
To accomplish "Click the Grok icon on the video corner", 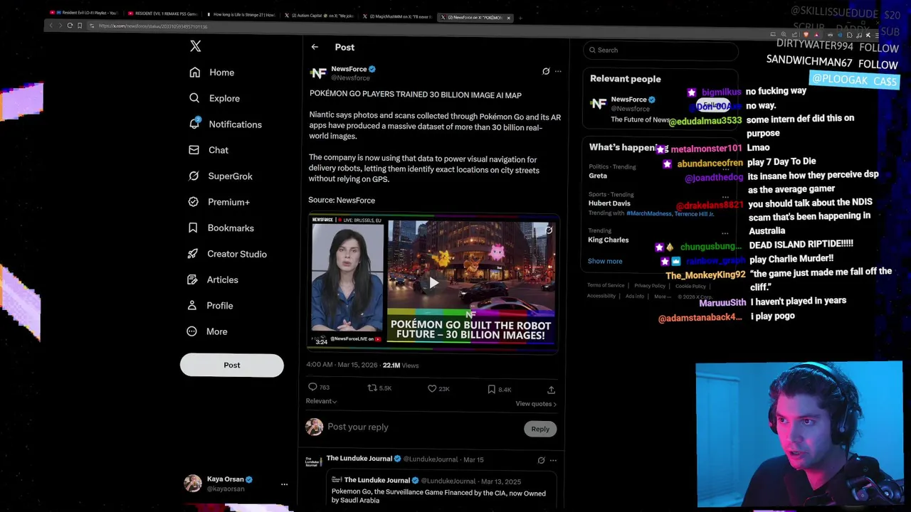I will point(549,230).
